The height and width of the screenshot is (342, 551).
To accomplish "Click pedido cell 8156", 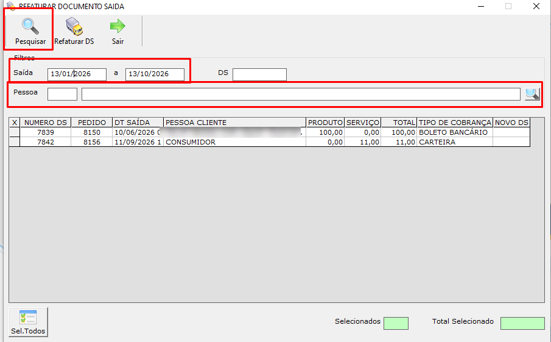I will (x=92, y=142).
